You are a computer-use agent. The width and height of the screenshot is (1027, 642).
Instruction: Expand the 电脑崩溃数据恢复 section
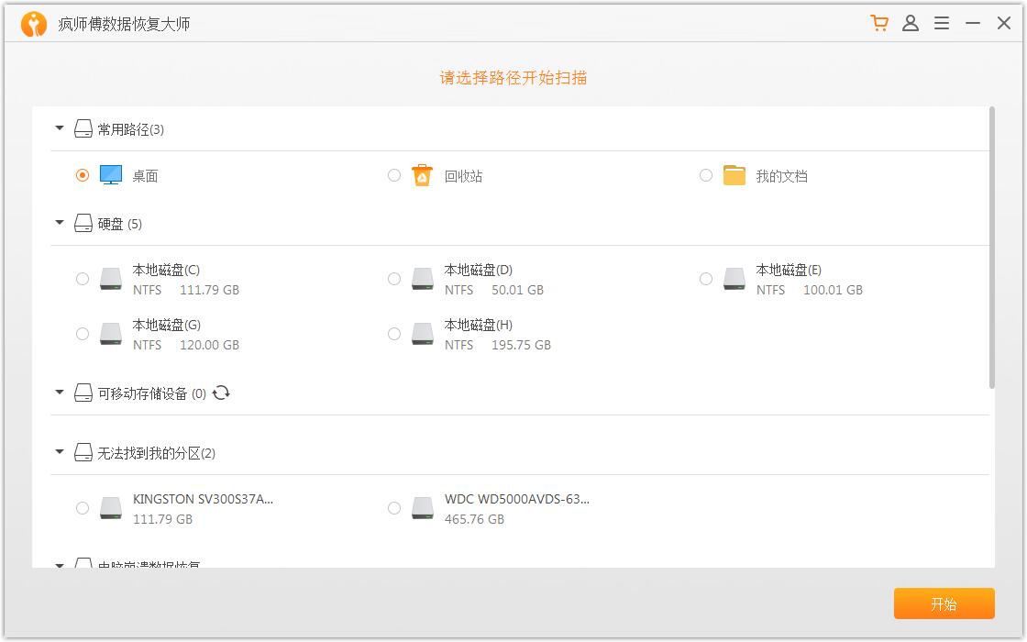pyautogui.click(x=59, y=565)
